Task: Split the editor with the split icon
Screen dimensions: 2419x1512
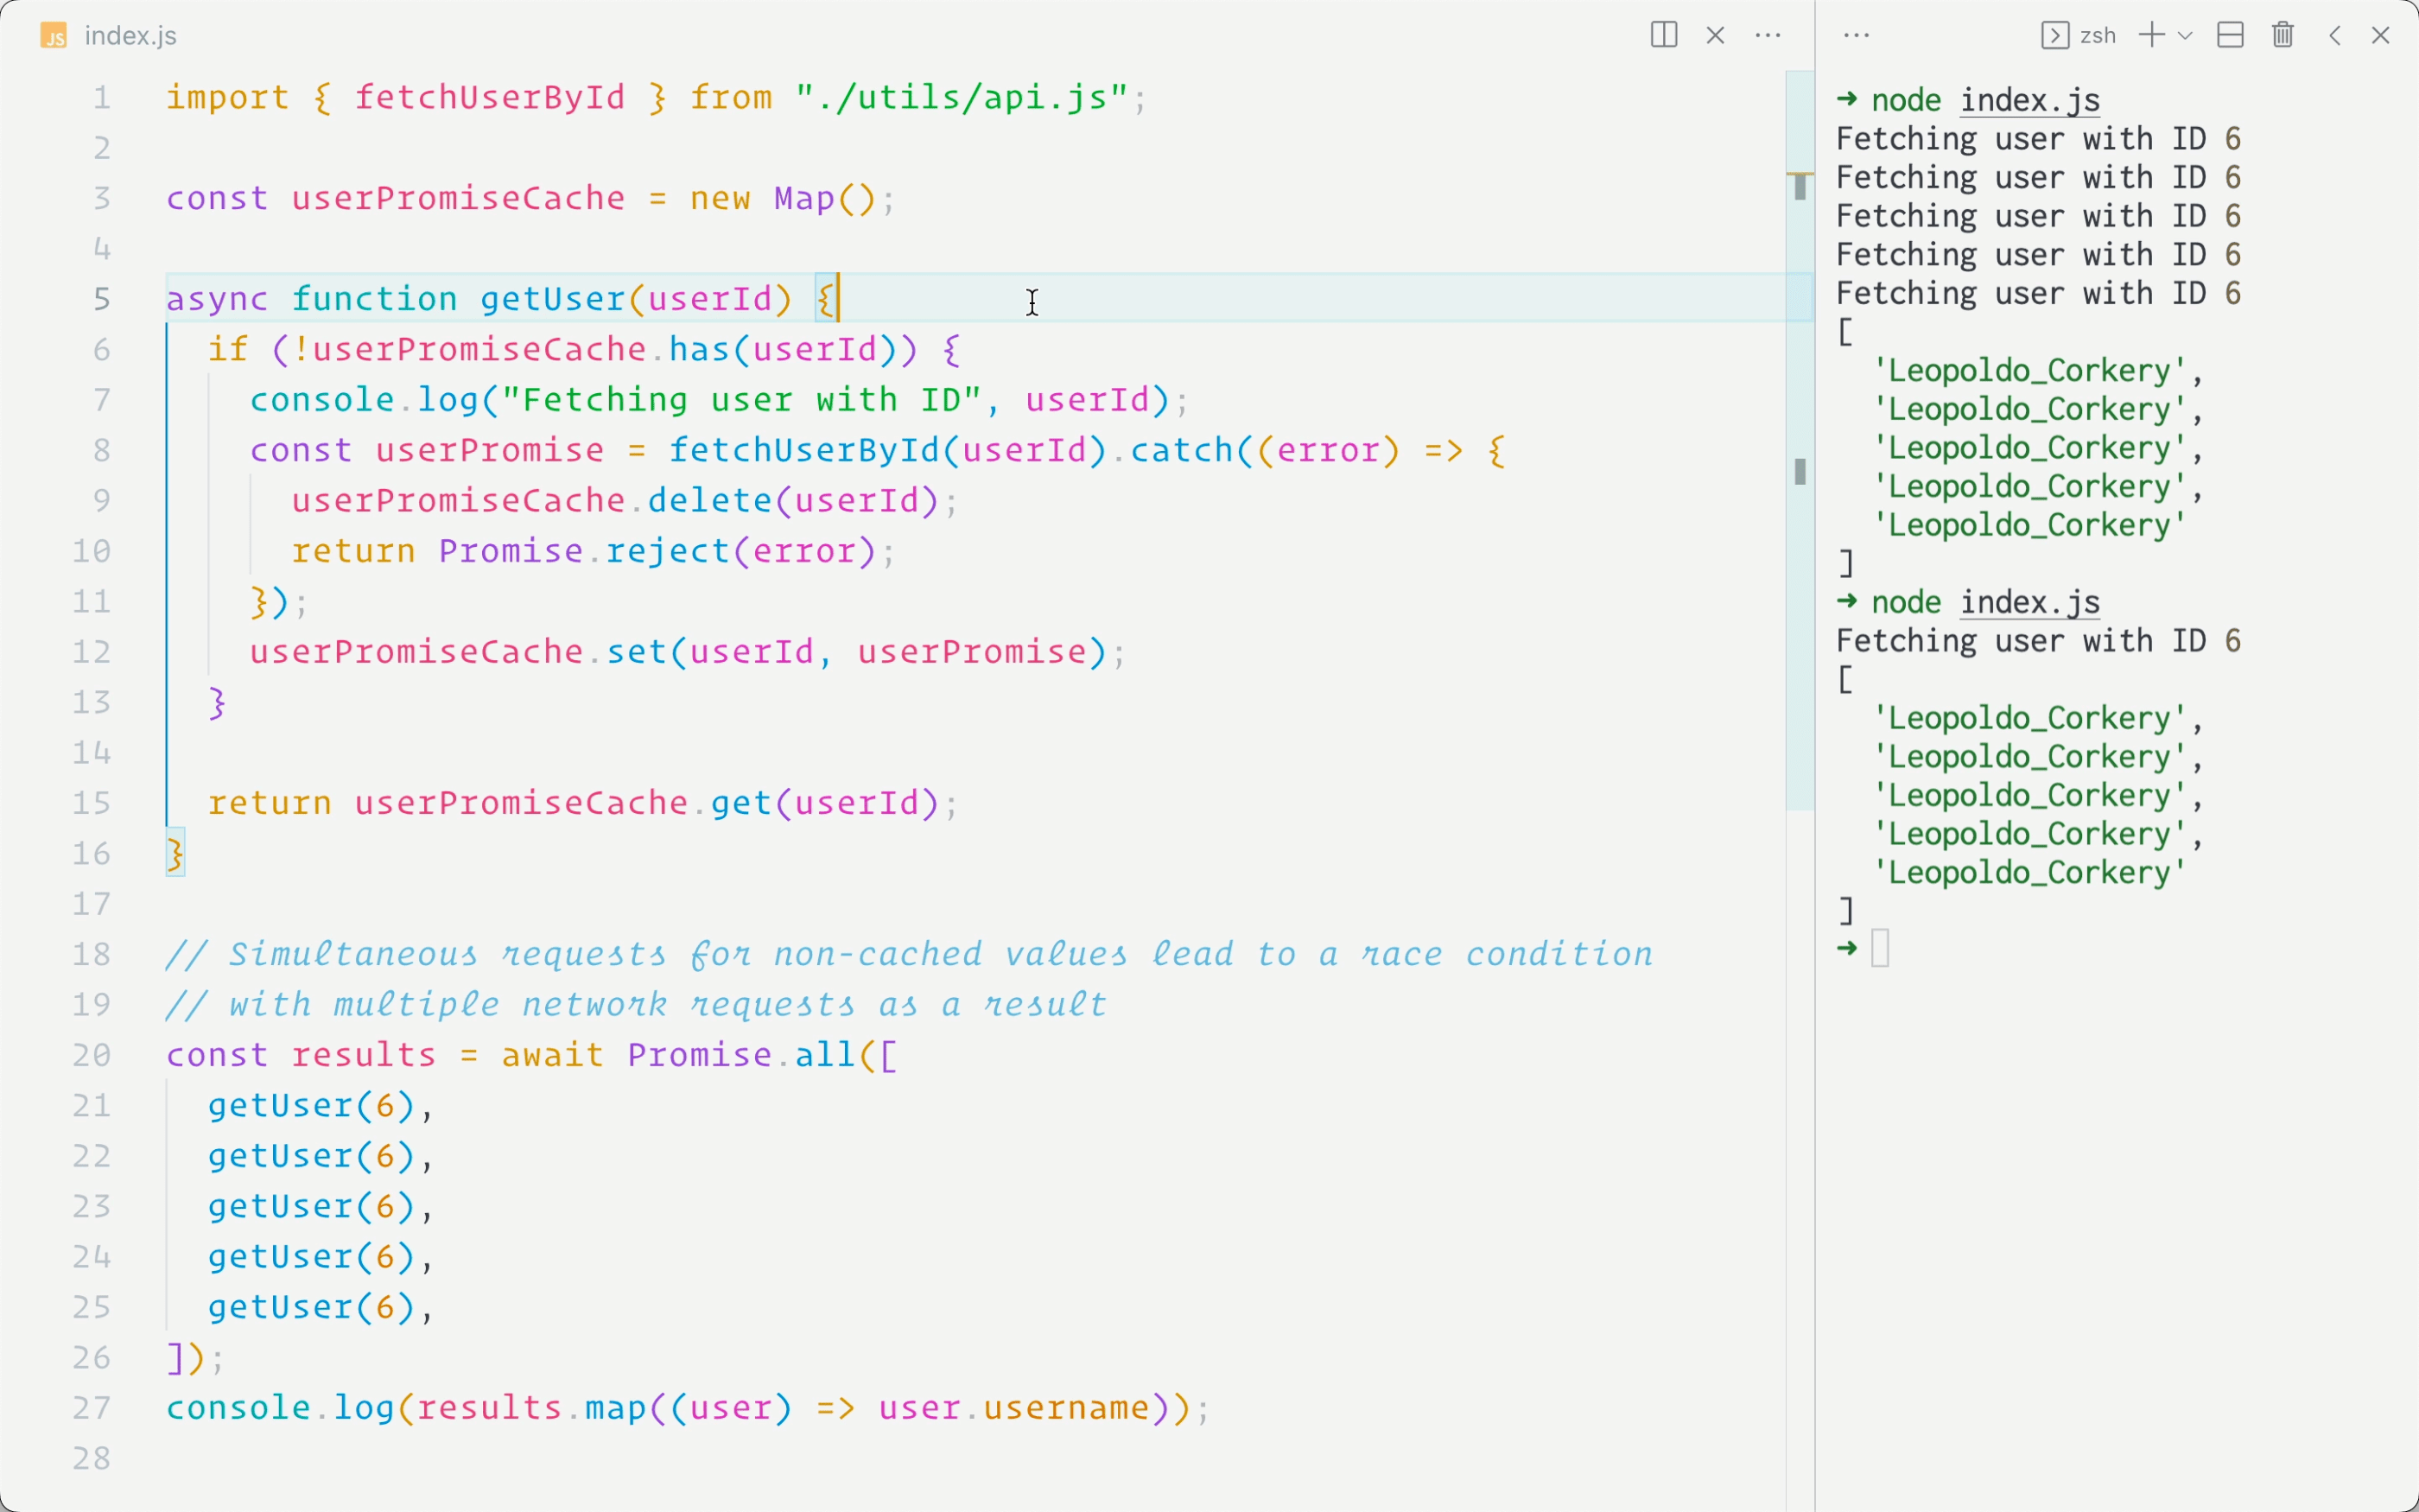Action: tap(1663, 35)
